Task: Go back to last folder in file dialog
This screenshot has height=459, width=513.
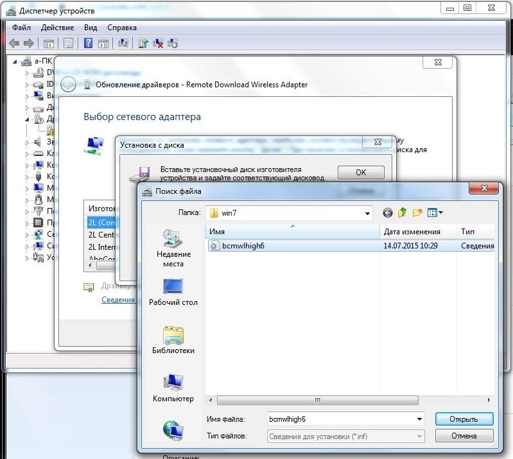Action: pos(388,213)
